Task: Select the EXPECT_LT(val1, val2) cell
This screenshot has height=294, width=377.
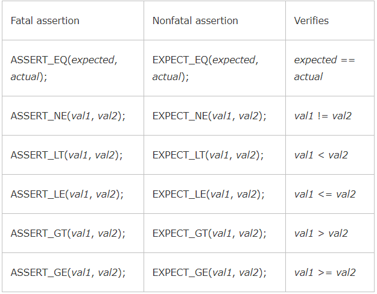Action: point(208,155)
